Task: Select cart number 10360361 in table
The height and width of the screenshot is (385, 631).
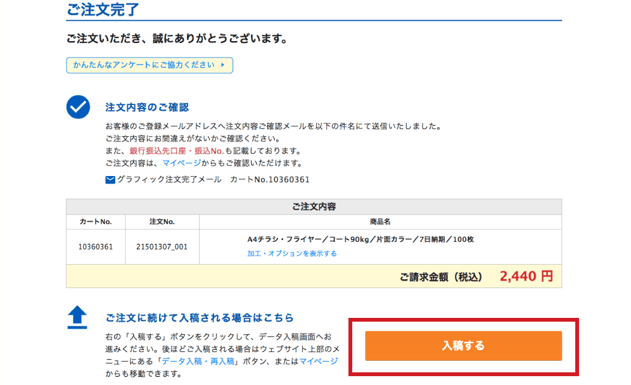Action: pyautogui.click(x=96, y=247)
